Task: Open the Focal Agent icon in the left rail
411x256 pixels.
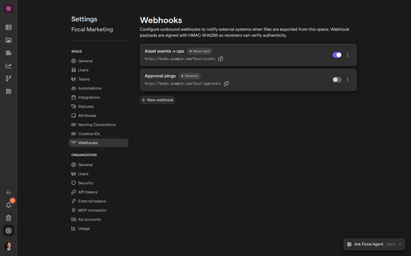Action: pyautogui.click(x=9, y=91)
